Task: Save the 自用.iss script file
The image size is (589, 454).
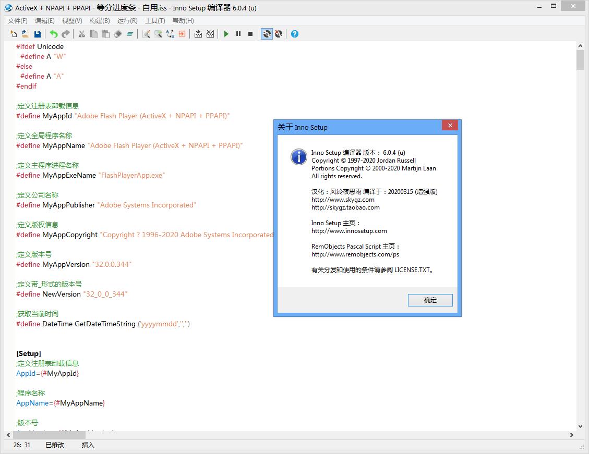Action: tap(37, 34)
